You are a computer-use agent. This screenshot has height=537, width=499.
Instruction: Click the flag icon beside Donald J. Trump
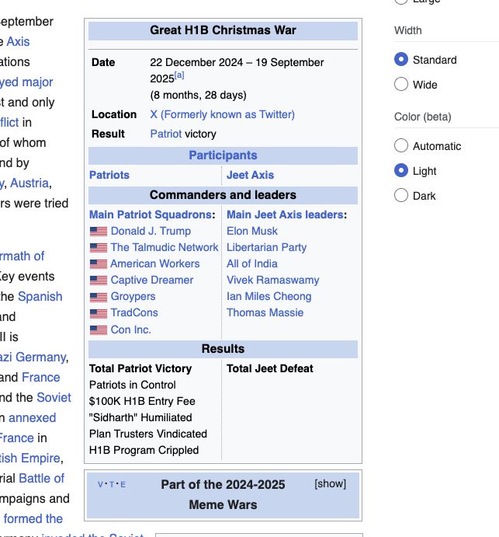pos(98,232)
